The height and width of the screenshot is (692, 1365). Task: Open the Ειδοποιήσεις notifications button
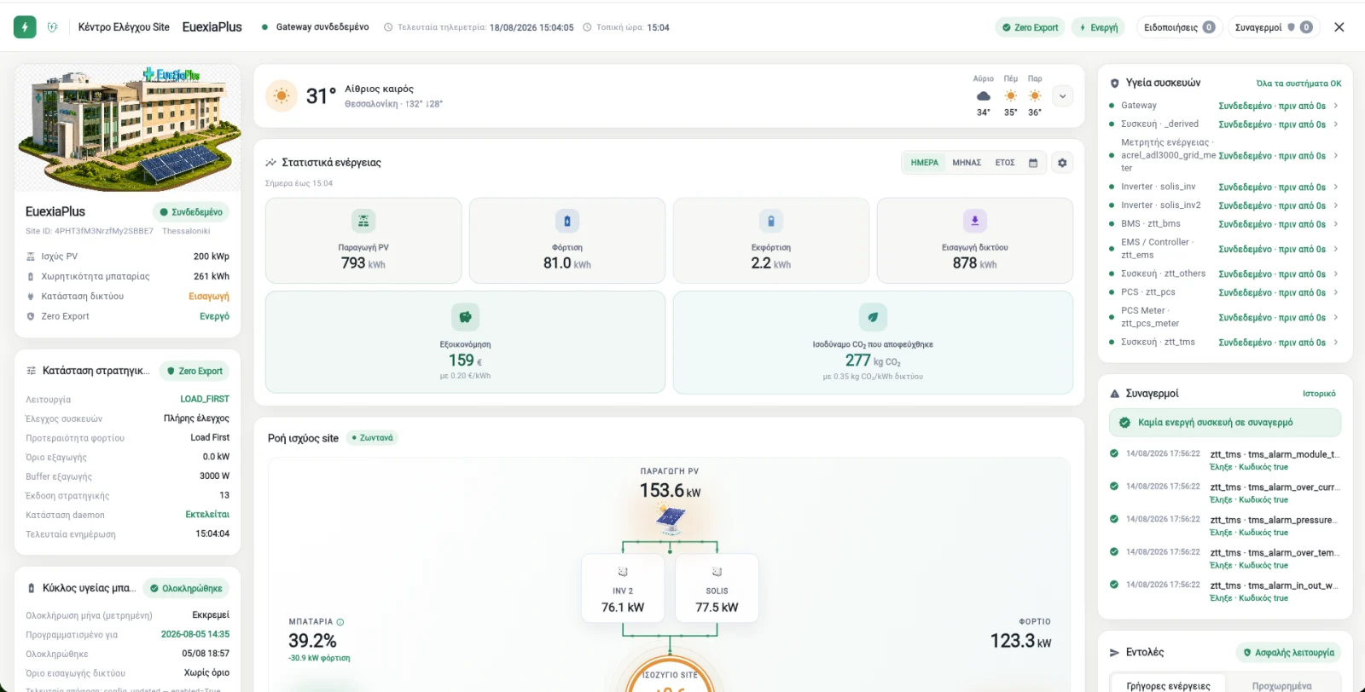coord(1179,27)
